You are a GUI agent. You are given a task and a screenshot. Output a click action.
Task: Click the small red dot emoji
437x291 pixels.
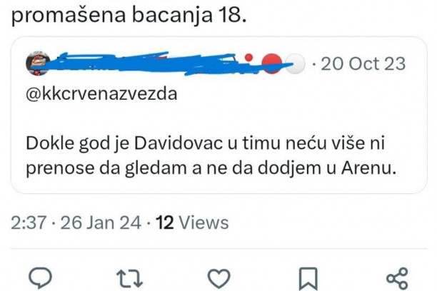(248, 58)
